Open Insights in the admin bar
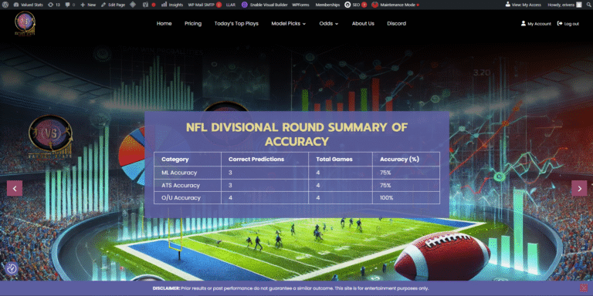The image size is (593, 296). tap(172, 5)
